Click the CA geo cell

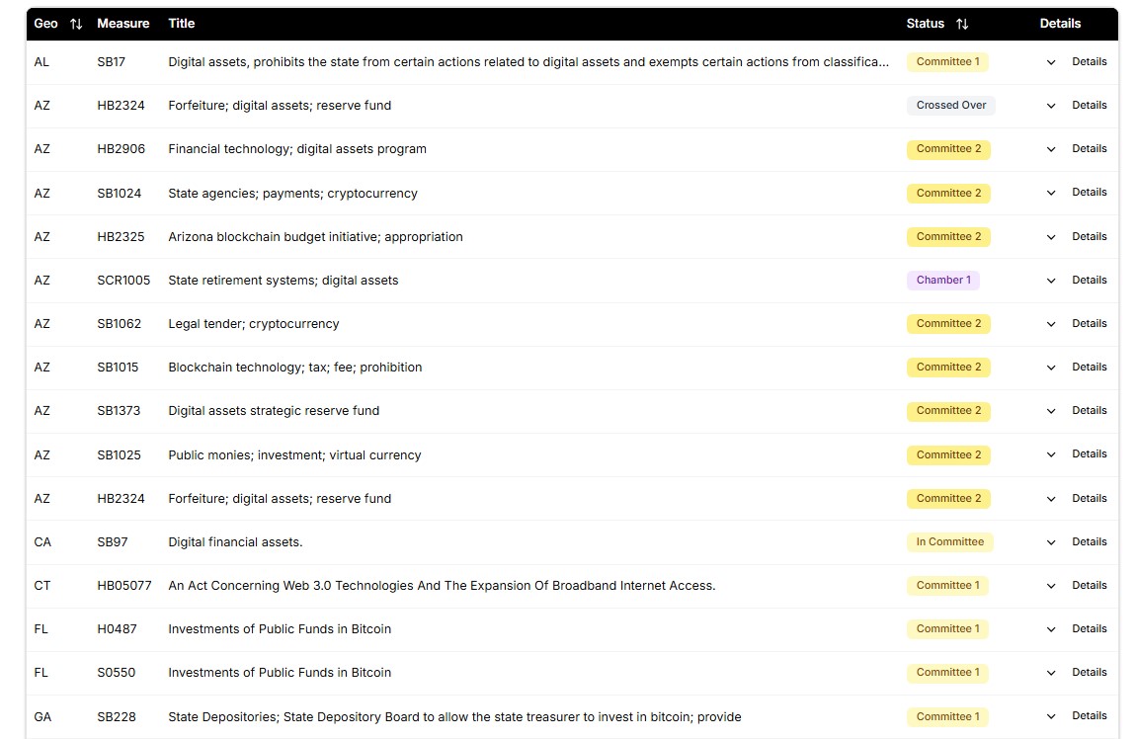(x=42, y=542)
